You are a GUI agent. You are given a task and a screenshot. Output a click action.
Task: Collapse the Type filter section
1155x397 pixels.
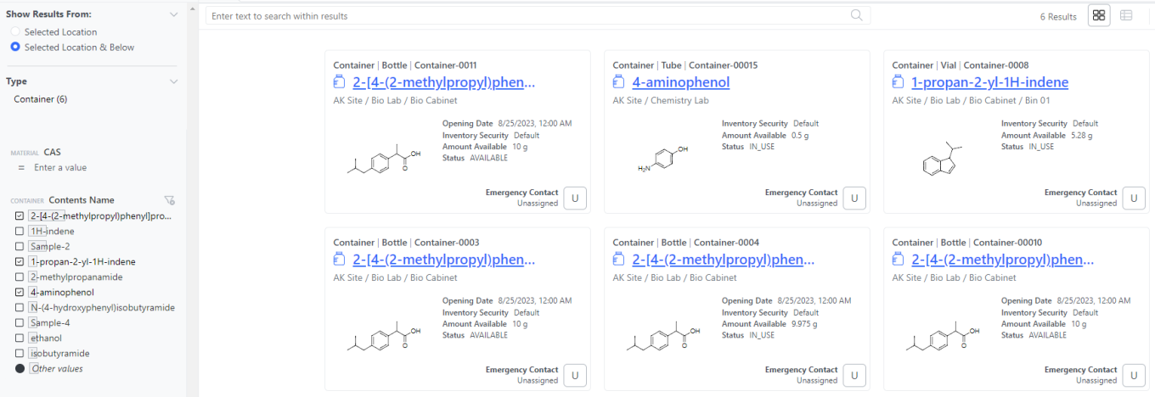click(x=173, y=81)
